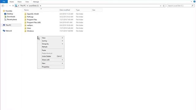
Task: Select the PerfLogs folder icon
Action: click(x=25, y=17)
